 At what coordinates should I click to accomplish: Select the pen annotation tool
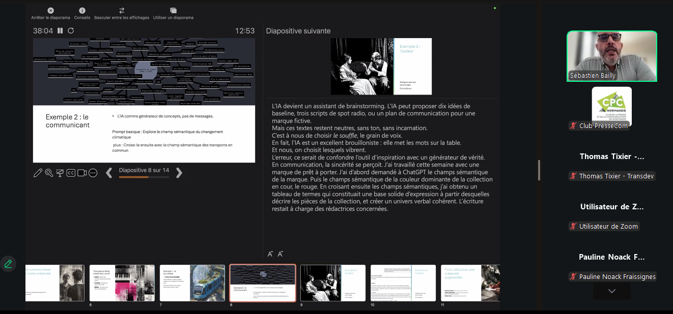tap(38, 173)
